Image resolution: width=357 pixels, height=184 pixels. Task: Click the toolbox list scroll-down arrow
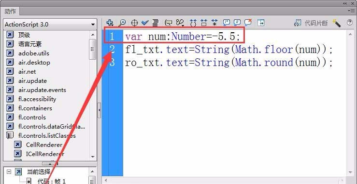coord(93,157)
